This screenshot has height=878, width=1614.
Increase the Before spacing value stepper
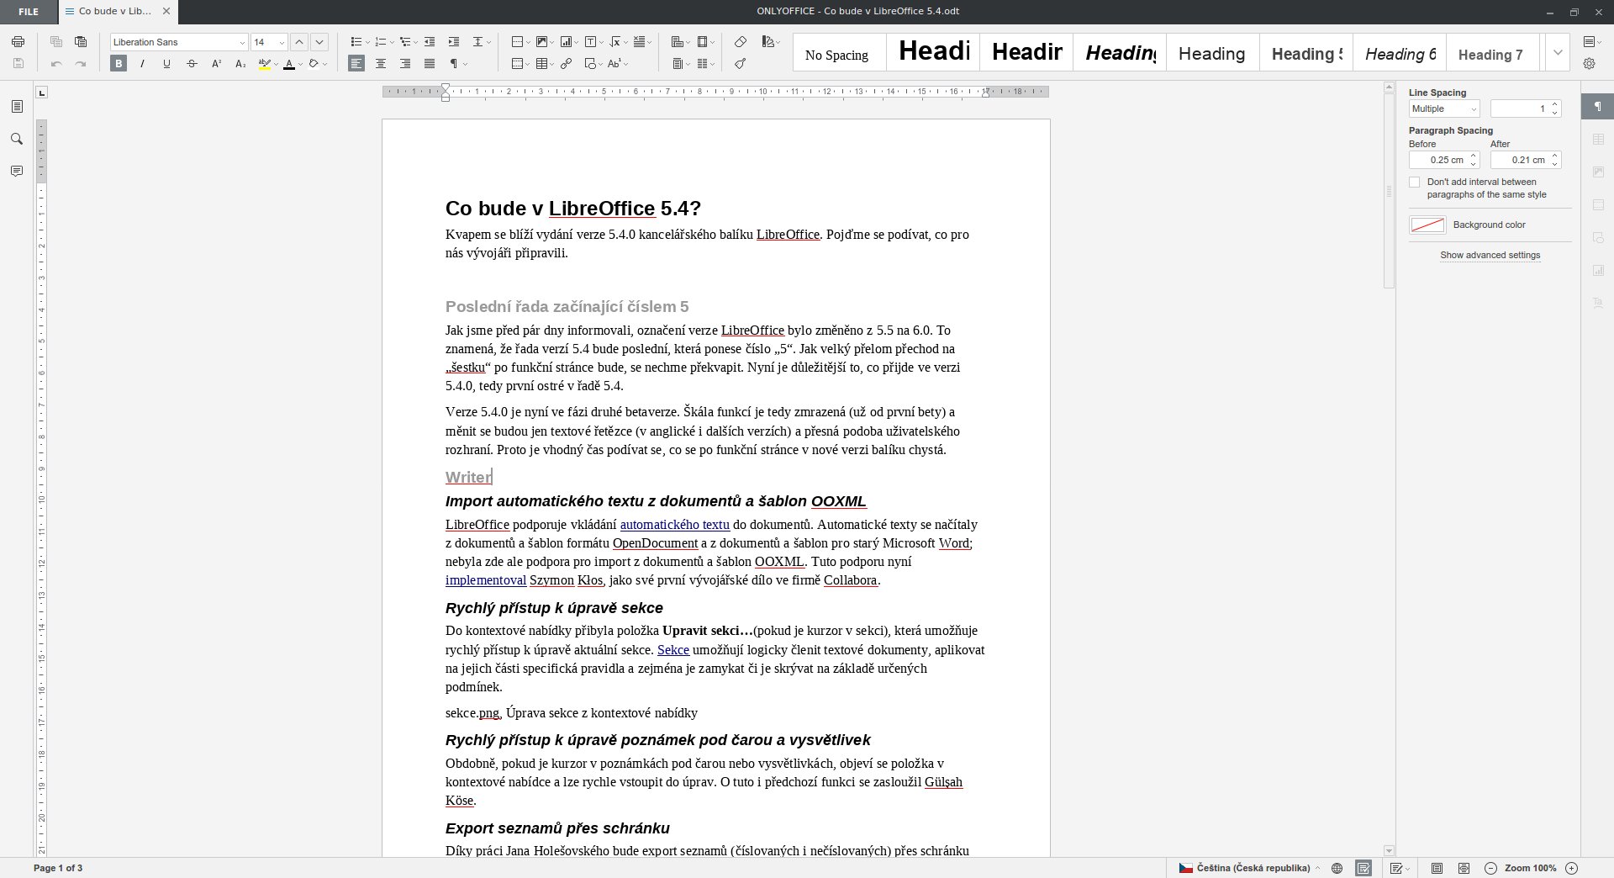tap(1473, 156)
